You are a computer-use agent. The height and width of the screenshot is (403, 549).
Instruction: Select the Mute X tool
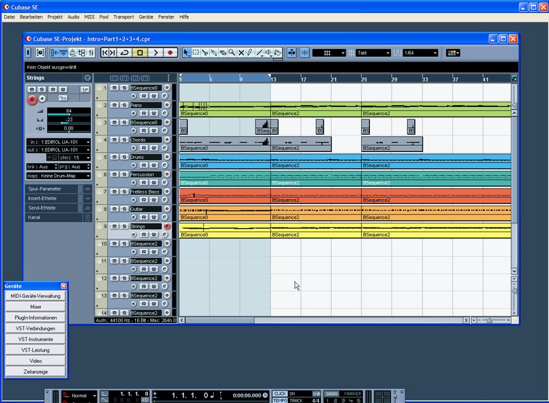click(241, 53)
